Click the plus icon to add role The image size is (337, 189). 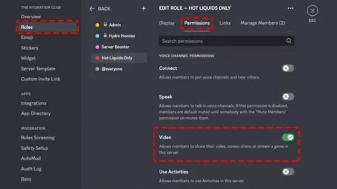pyautogui.click(x=143, y=9)
